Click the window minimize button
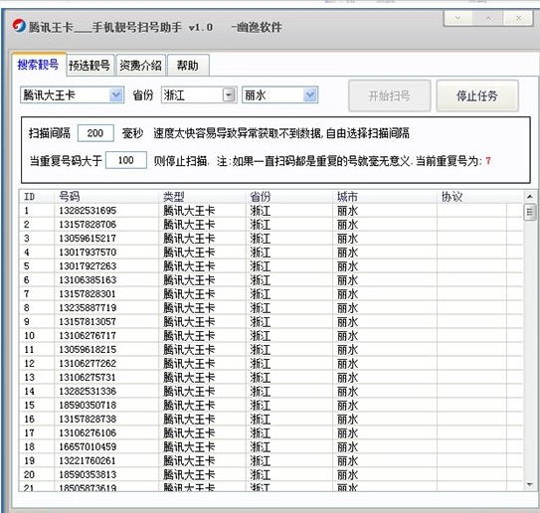The width and height of the screenshot is (540, 513). coord(458,18)
